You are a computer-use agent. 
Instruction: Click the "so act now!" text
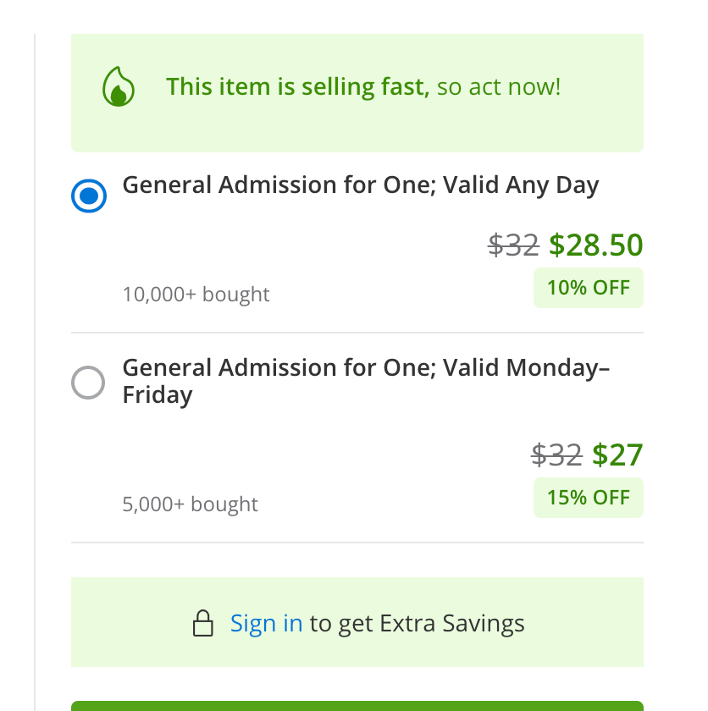click(499, 86)
